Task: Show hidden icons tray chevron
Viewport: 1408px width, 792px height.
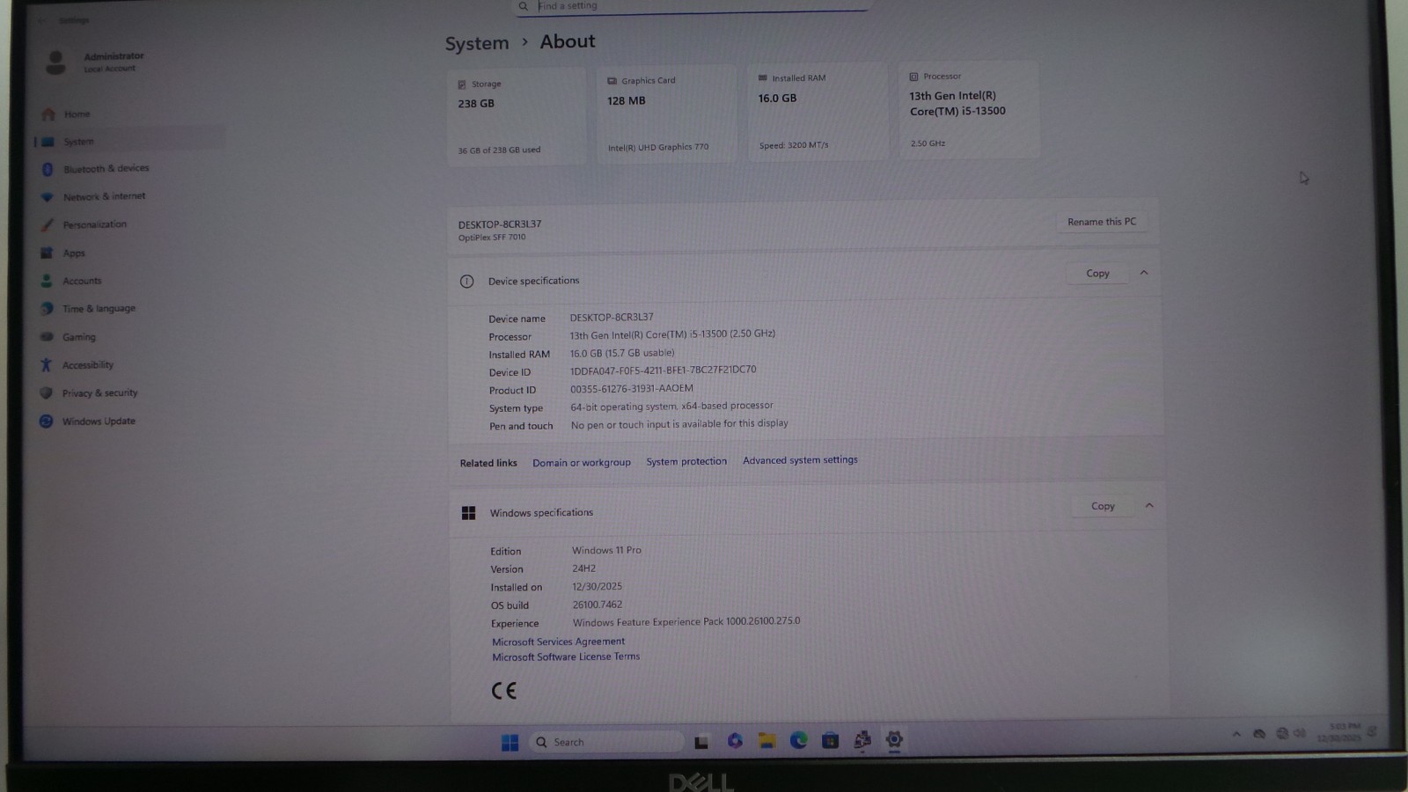Action: point(1236,734)
